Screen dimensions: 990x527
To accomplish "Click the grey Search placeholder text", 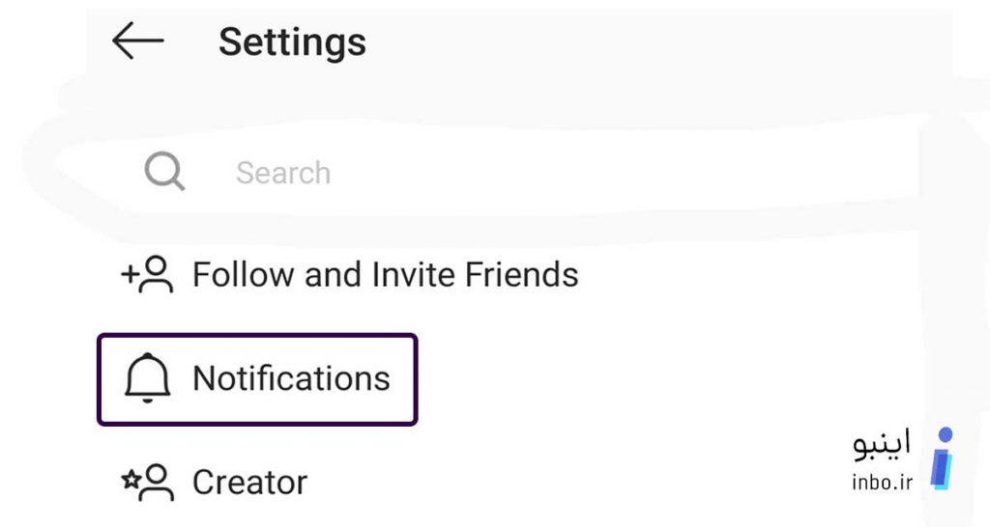I will click(x=283, y=173).
